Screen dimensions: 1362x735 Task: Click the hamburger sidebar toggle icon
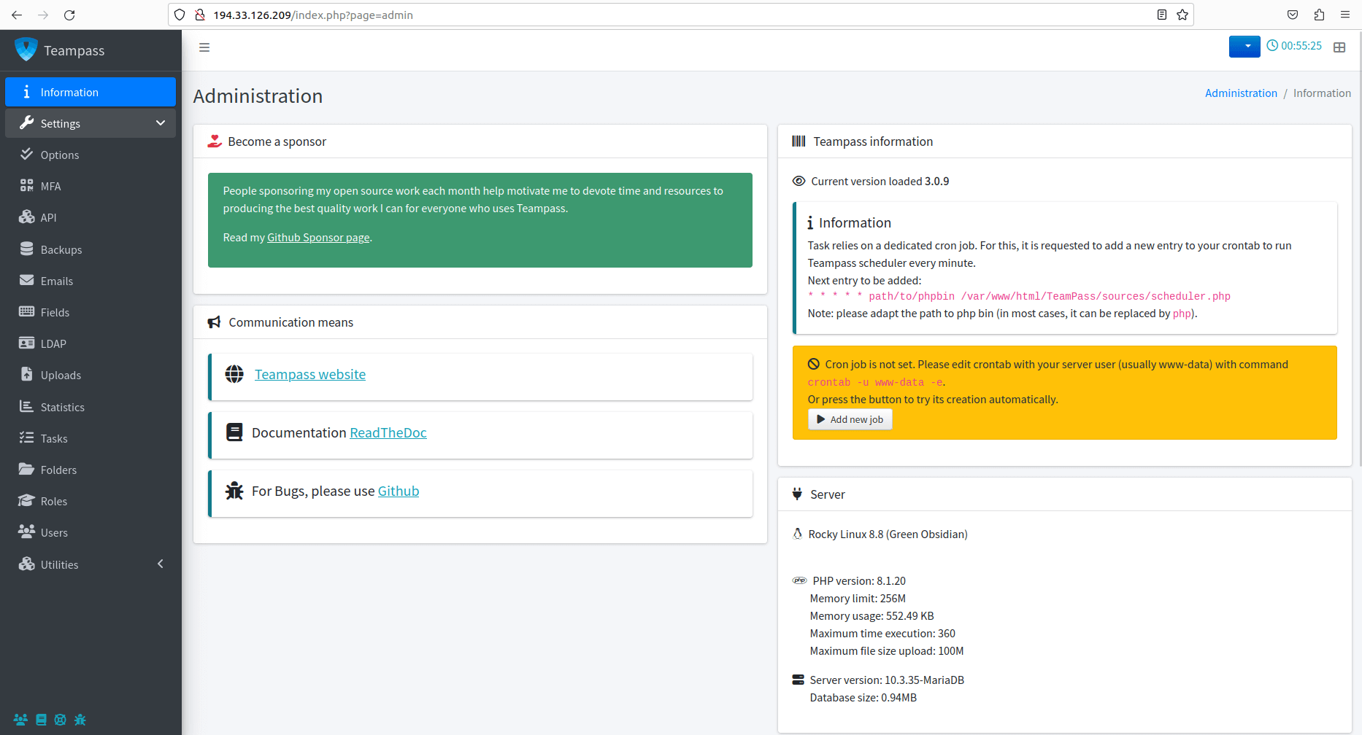coord(204,47)
